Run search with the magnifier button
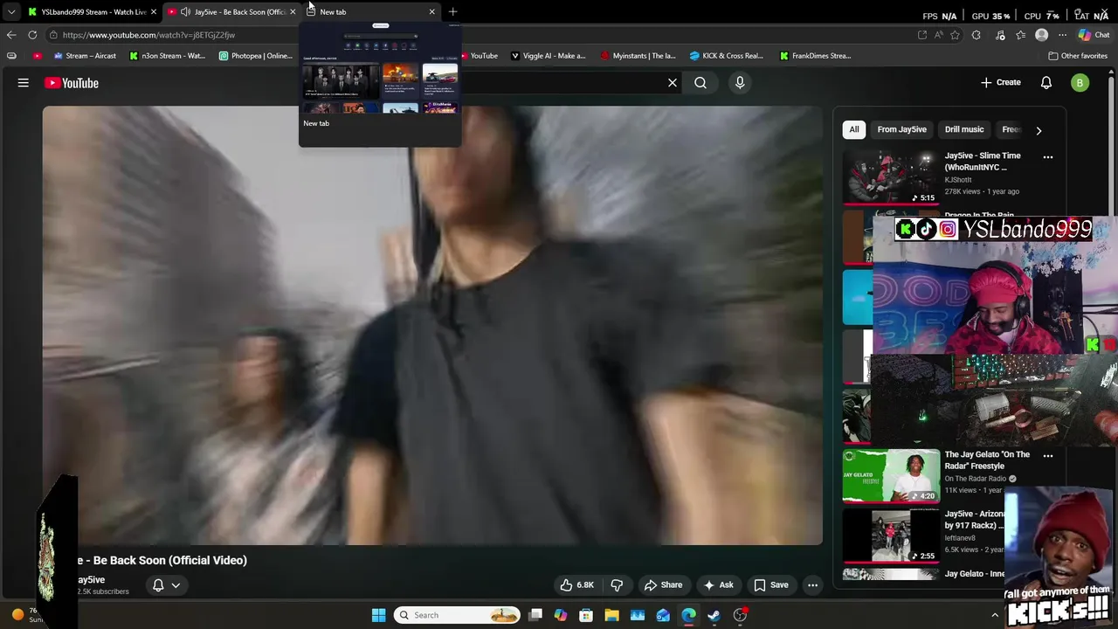Image resolution: width=1118 pixels, height=629 pixels. pos(700,83)
